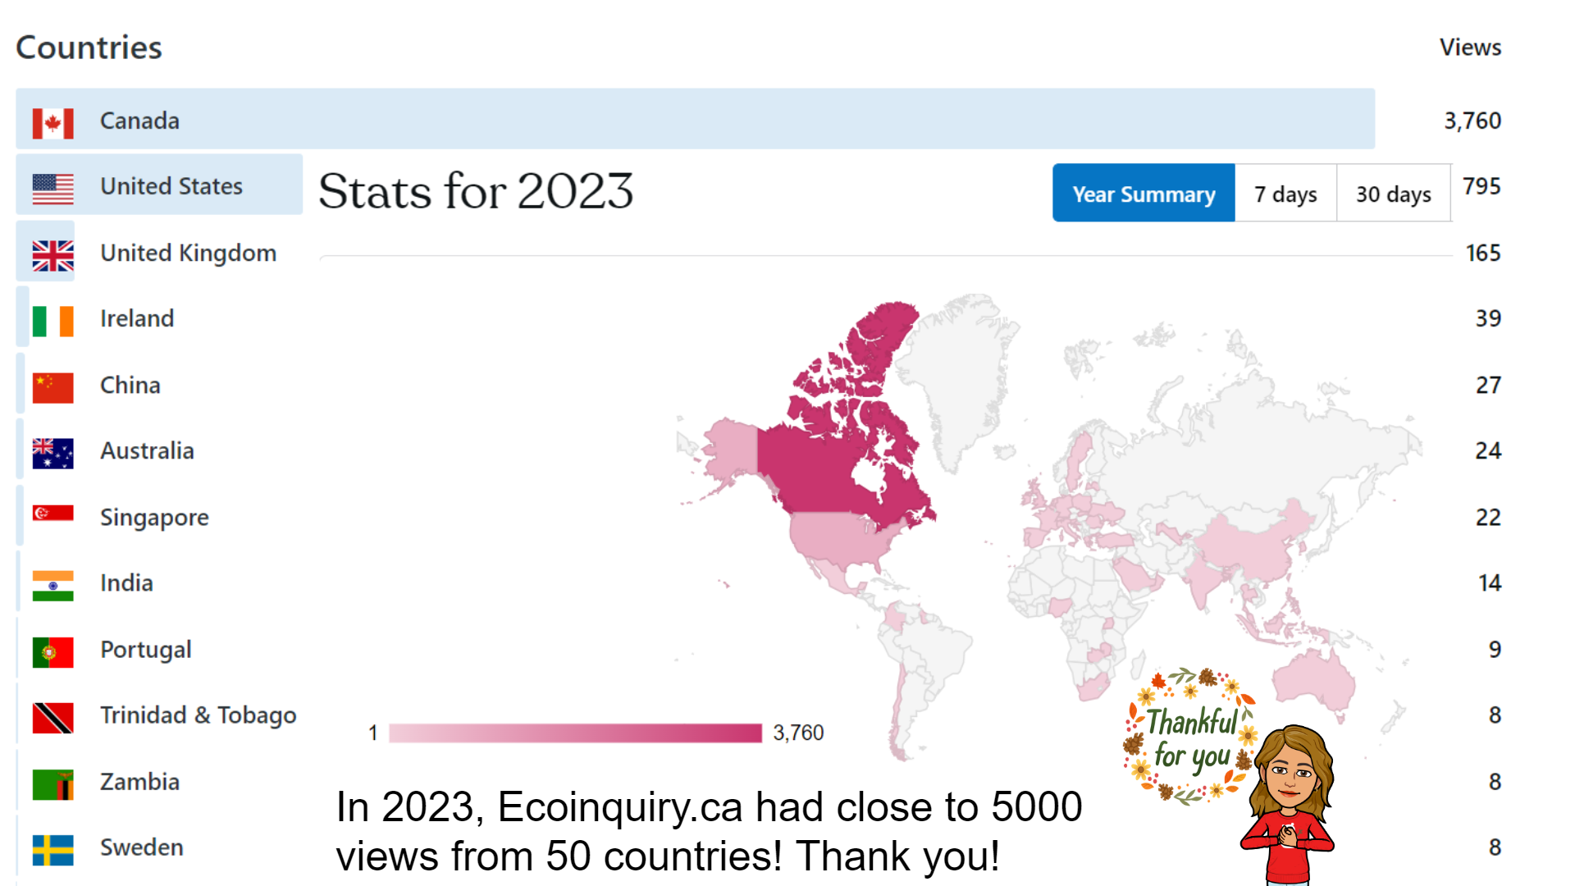The height and width of the screenshot is (886, 1575).
Task: Click the Ireland flag icon
Action: point(52,321)
